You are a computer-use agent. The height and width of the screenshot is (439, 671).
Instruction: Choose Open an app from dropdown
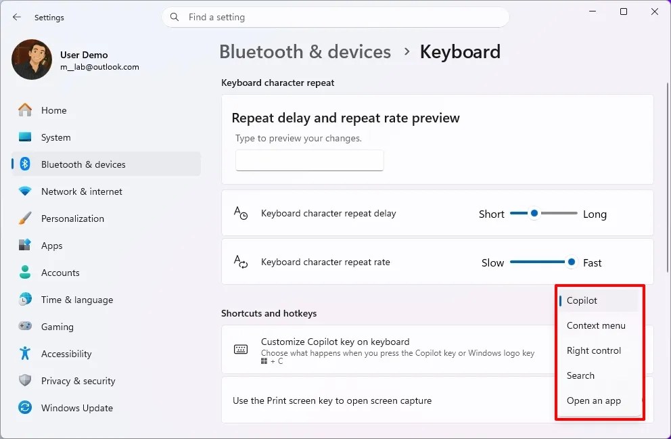[x=599, y=401]
